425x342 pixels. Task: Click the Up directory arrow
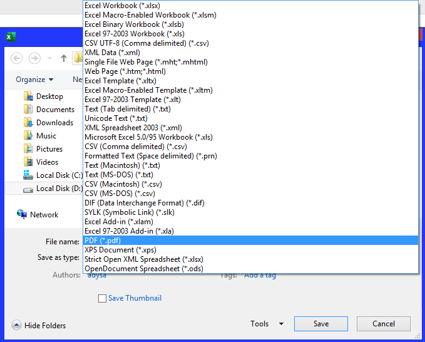tap(64, 58)
